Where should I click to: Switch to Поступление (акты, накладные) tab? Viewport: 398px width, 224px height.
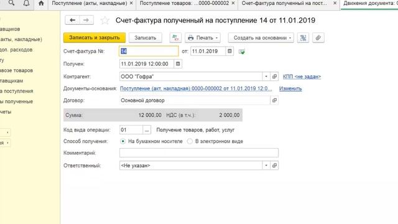(90, 3)
